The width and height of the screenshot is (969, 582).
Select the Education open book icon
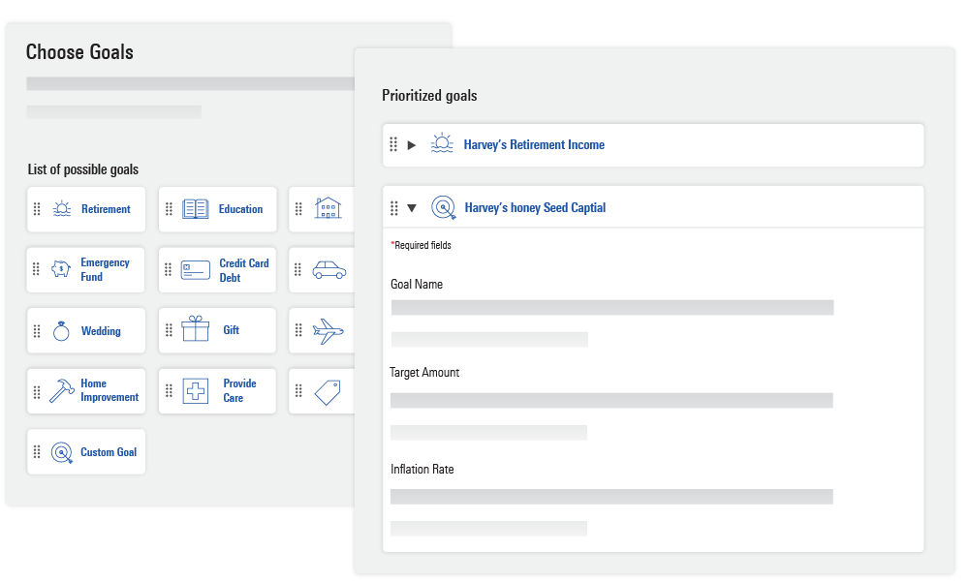[x=195, y=209]
